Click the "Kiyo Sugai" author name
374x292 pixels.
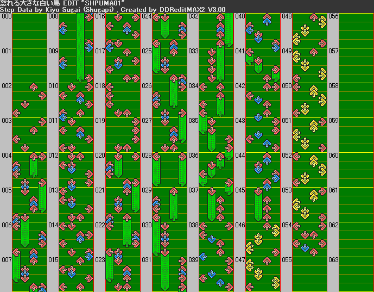pos(63,10)
